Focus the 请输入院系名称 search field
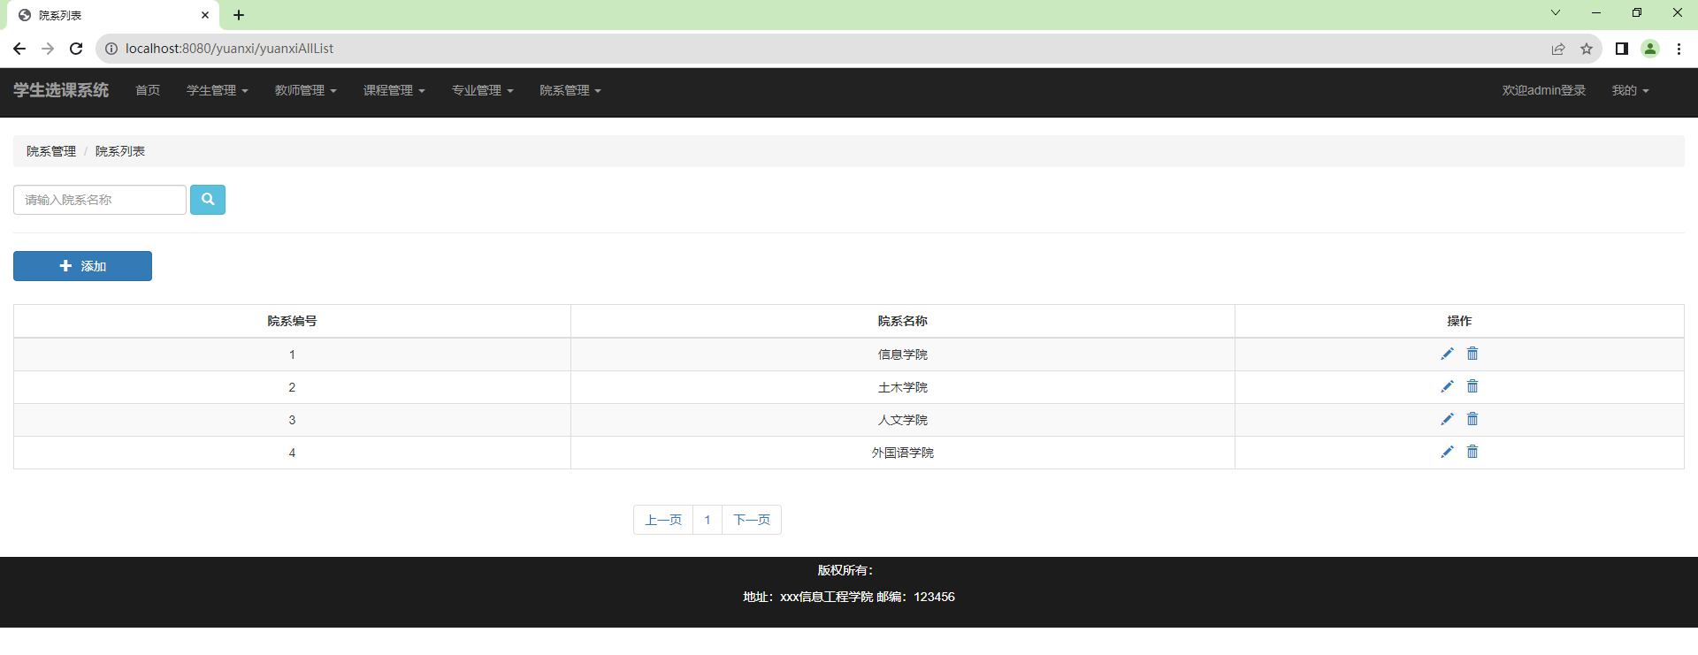This screenshot has height=655, width=1698. 100,200
